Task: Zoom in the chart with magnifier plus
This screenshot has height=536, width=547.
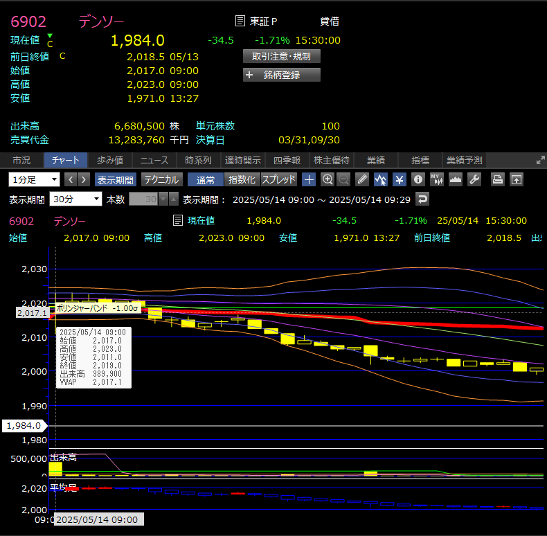Action: pos(328,179)
